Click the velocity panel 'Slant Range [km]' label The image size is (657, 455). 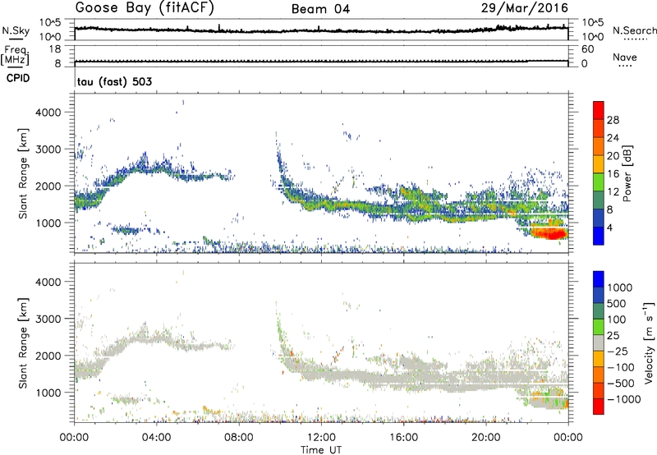pos(23,342)
